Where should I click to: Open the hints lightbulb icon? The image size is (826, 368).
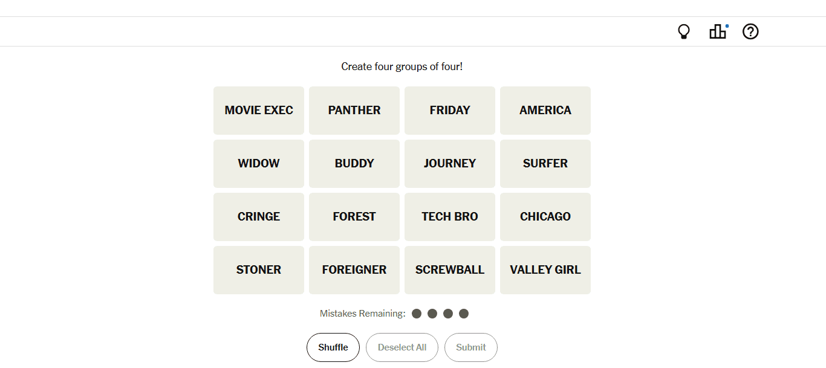coord(684,31)
